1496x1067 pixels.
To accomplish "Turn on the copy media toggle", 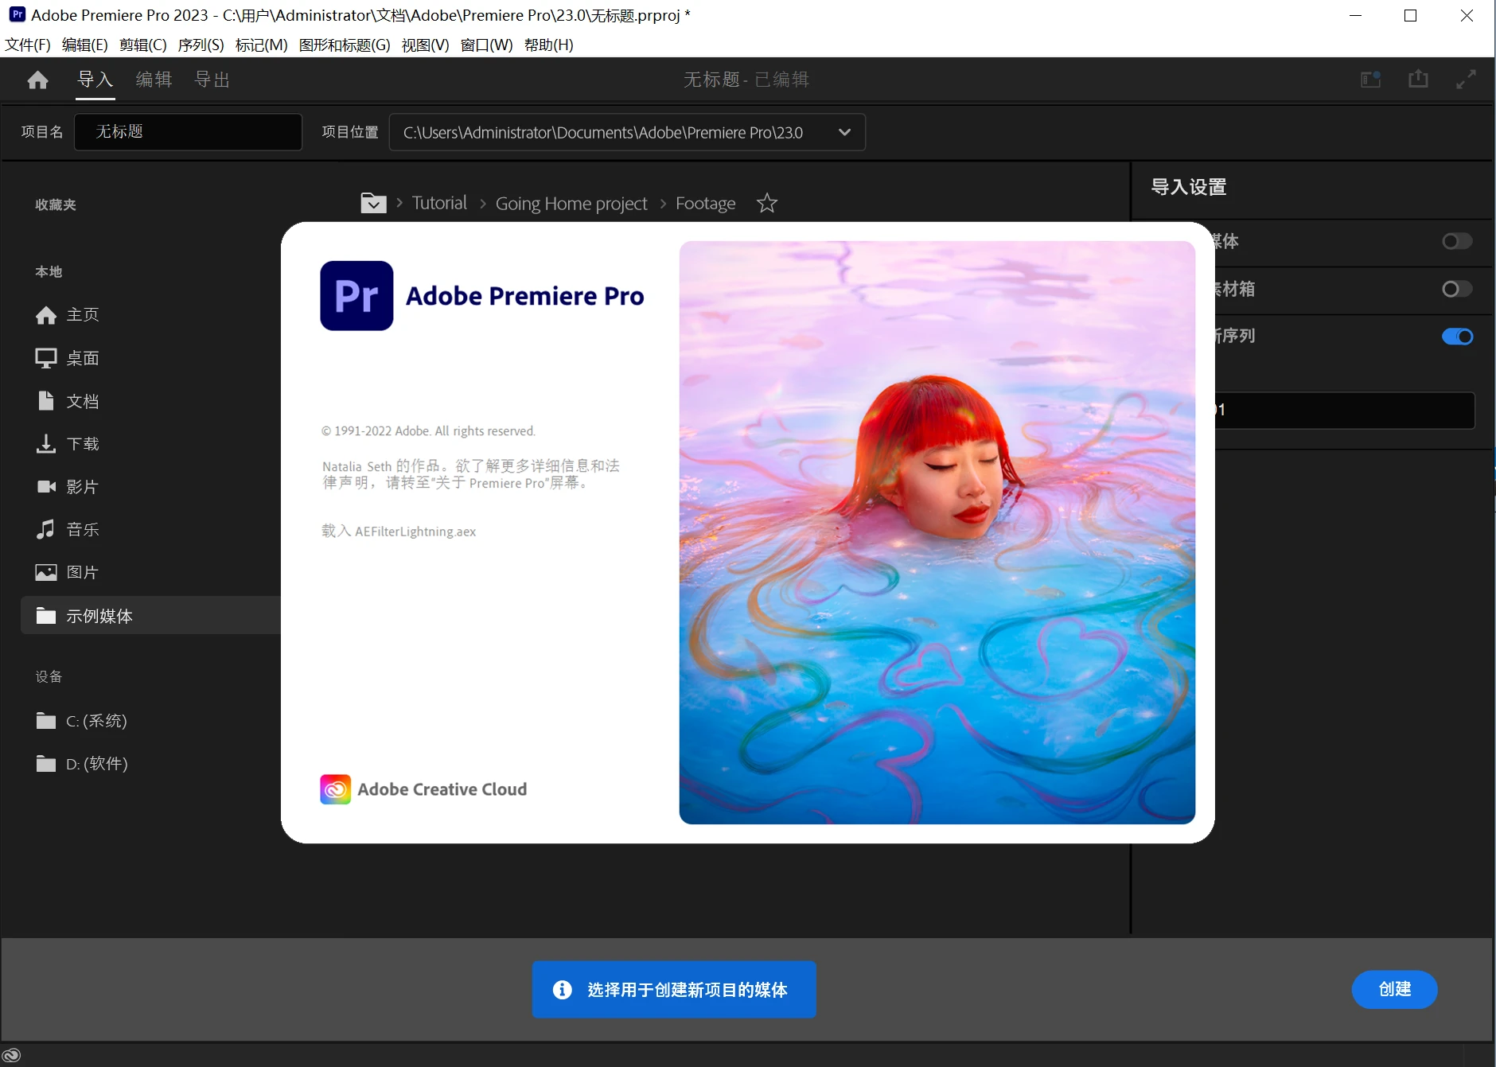I will point(1458,242).
